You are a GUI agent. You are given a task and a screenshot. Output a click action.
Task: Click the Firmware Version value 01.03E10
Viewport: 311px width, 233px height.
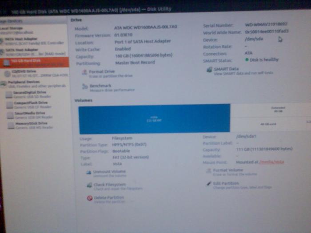[x=123, y=35]
